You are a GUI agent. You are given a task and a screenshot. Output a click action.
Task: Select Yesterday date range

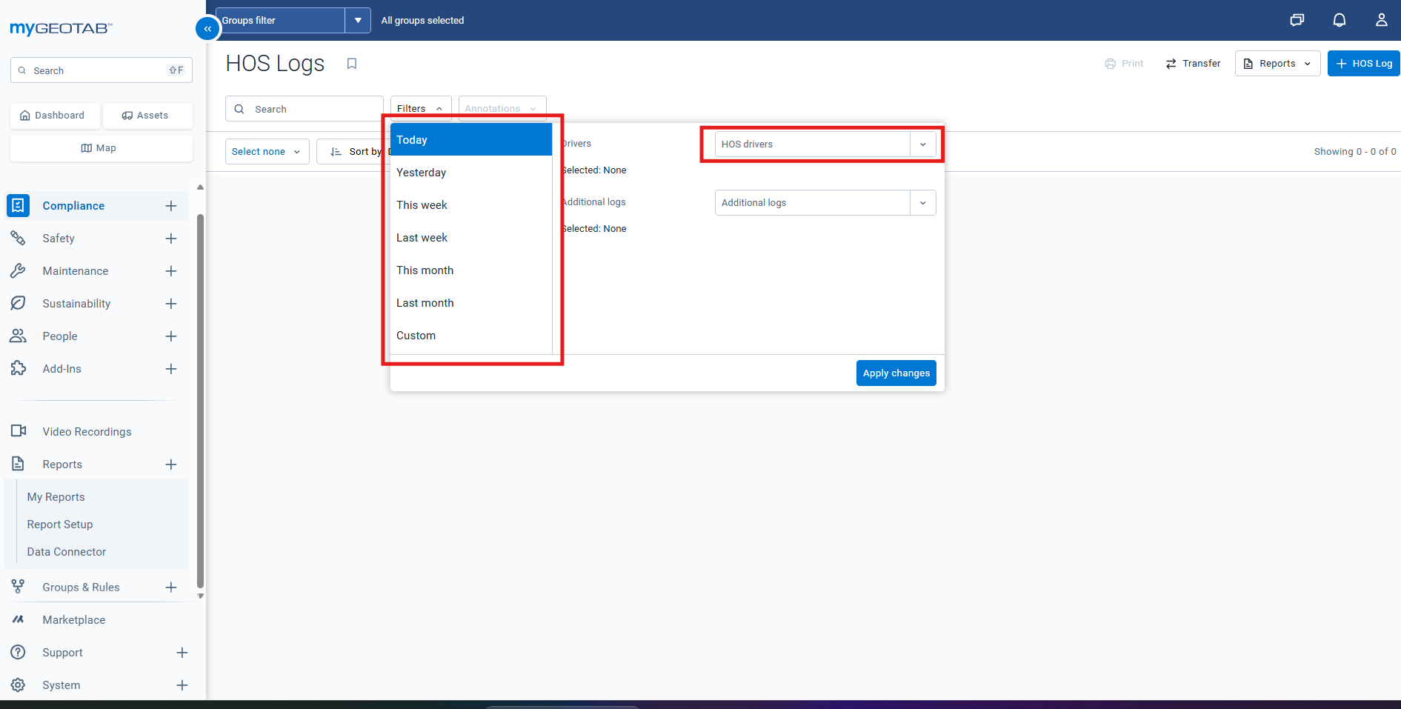[x=471, y=172]
